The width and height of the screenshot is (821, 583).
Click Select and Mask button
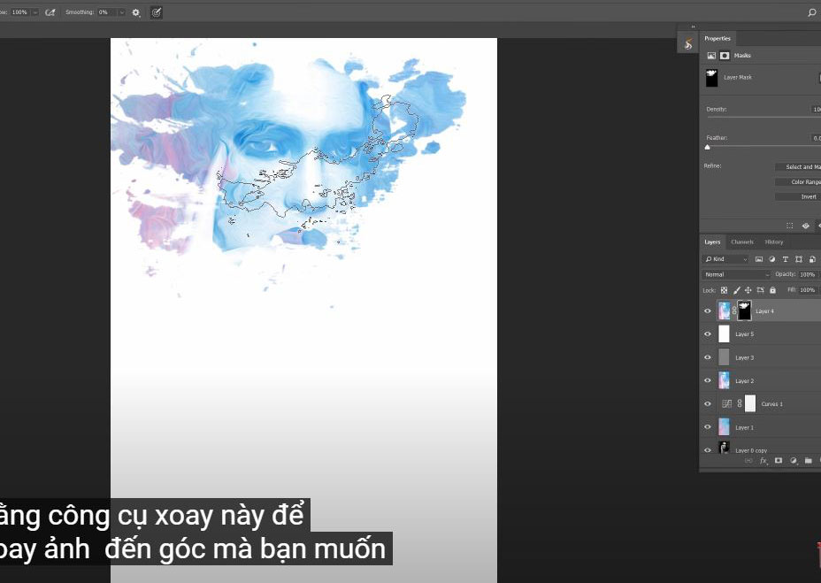coord(798,167)
